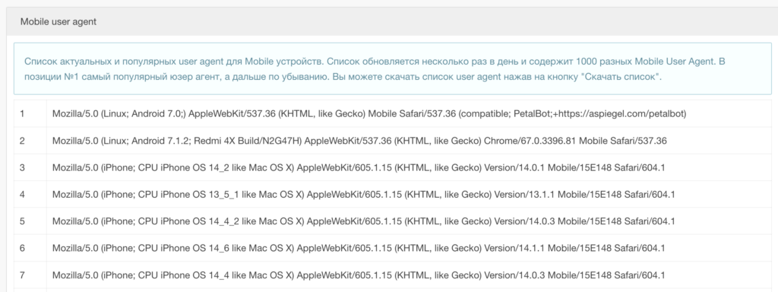
Task: Select row 7 iPhone OS 14_4 user agent
Action: [359, 275]
